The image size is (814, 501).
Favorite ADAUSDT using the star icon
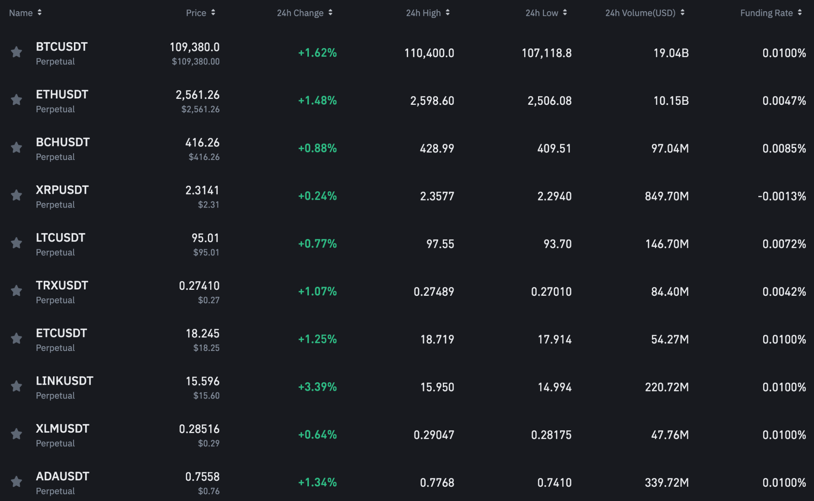click(x=16, y=482)
